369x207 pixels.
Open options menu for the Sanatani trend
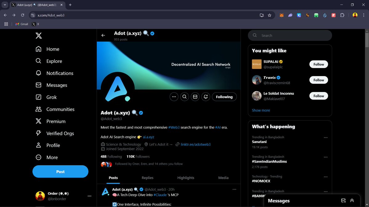tap(326, 137)
